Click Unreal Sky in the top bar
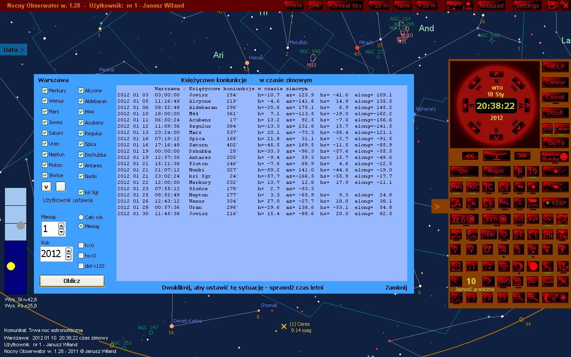This screenshot has height=357, width=571. [345, 6]
